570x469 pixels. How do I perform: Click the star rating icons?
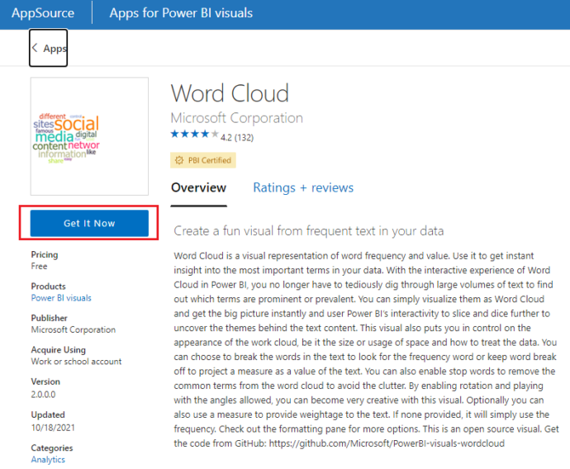point(195,134)
